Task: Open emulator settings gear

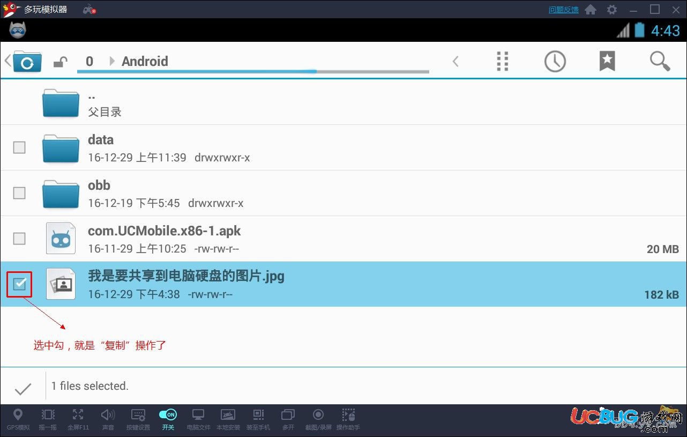Action: [611, 10]
